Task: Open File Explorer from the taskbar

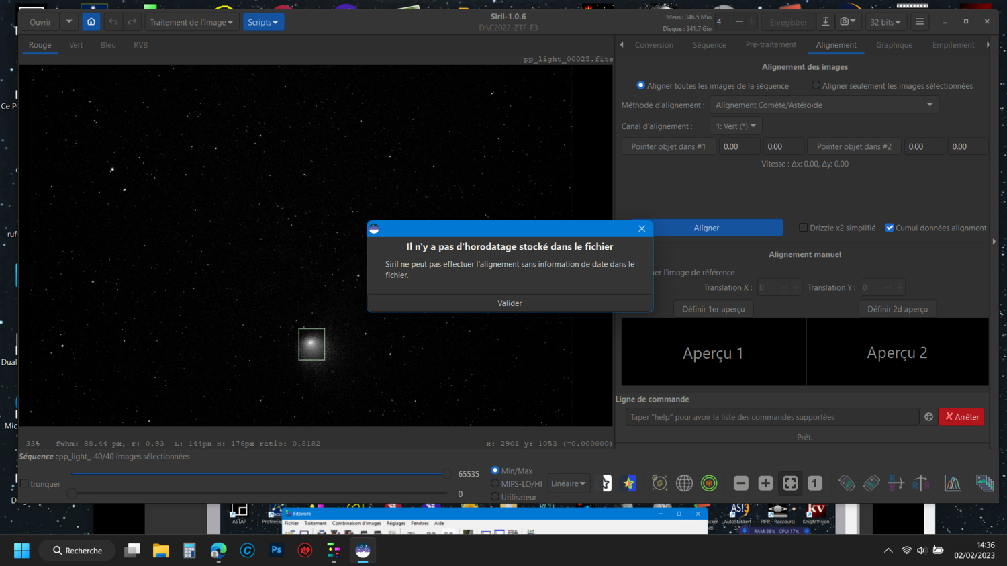Action: point(161,551)
